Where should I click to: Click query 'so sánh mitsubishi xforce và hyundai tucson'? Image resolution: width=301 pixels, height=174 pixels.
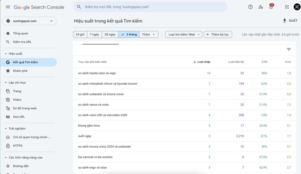(108, 84)
